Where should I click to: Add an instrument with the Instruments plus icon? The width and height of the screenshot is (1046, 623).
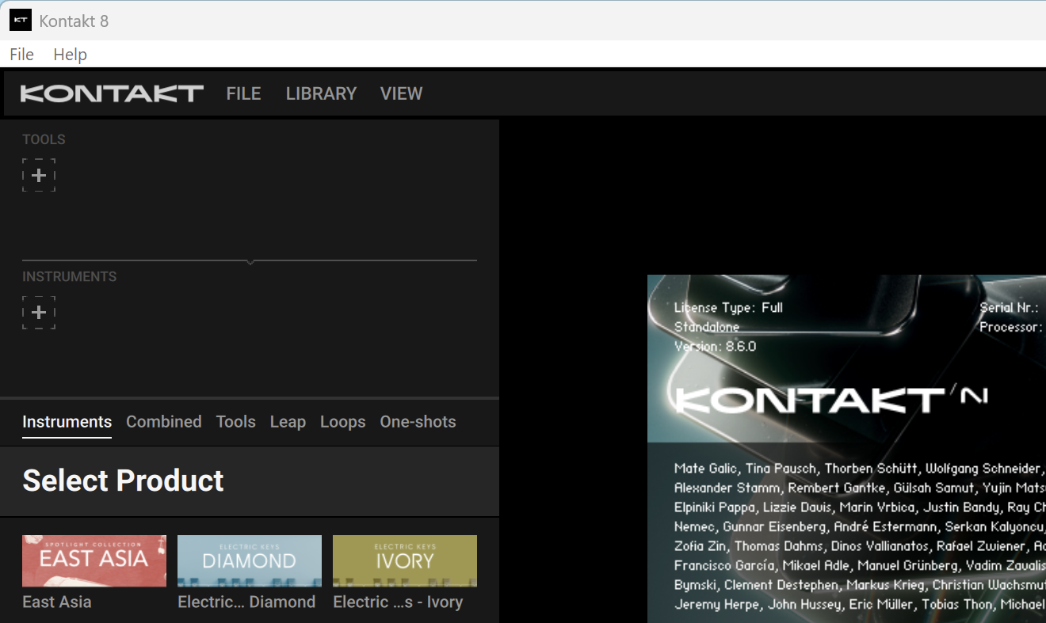tap(39, 313)
